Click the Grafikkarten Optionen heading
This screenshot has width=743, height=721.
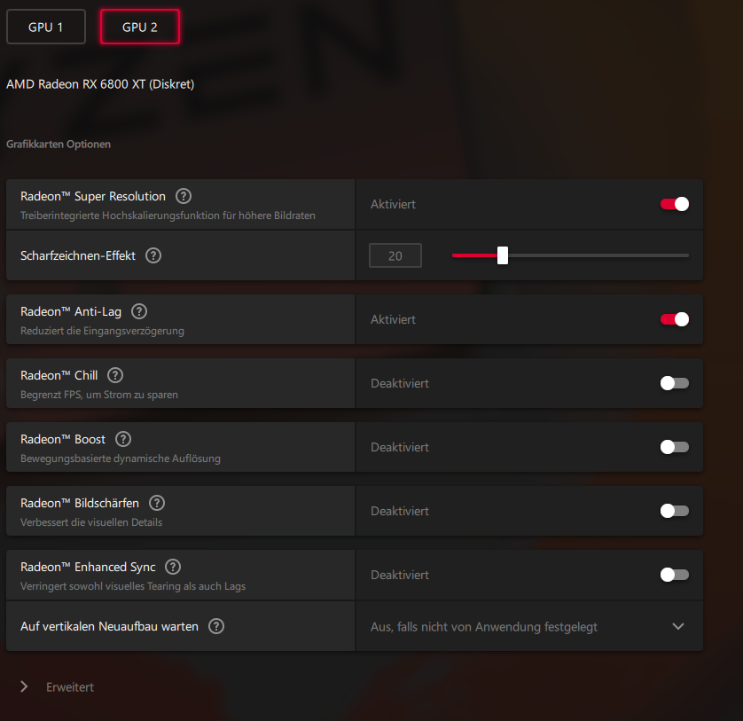(59, 144)
